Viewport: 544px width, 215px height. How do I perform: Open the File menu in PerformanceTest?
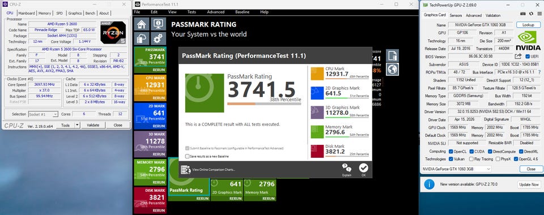(137, 12)
